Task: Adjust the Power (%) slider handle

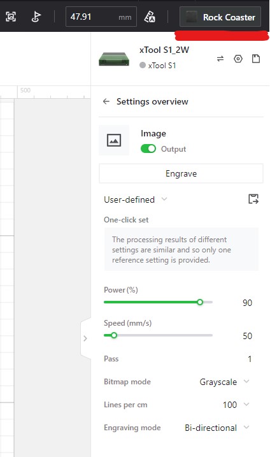Action: (x=200, y=302)
